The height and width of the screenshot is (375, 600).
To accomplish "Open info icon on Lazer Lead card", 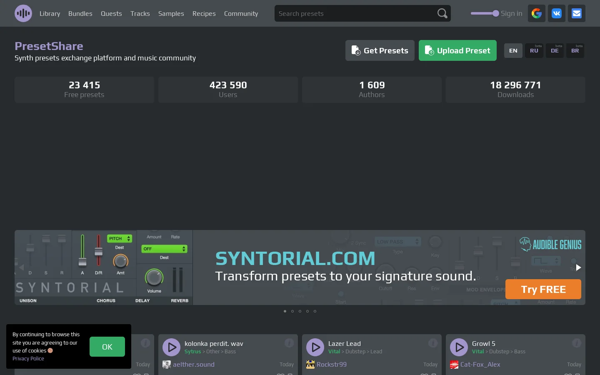I will (x=433, y=343).
